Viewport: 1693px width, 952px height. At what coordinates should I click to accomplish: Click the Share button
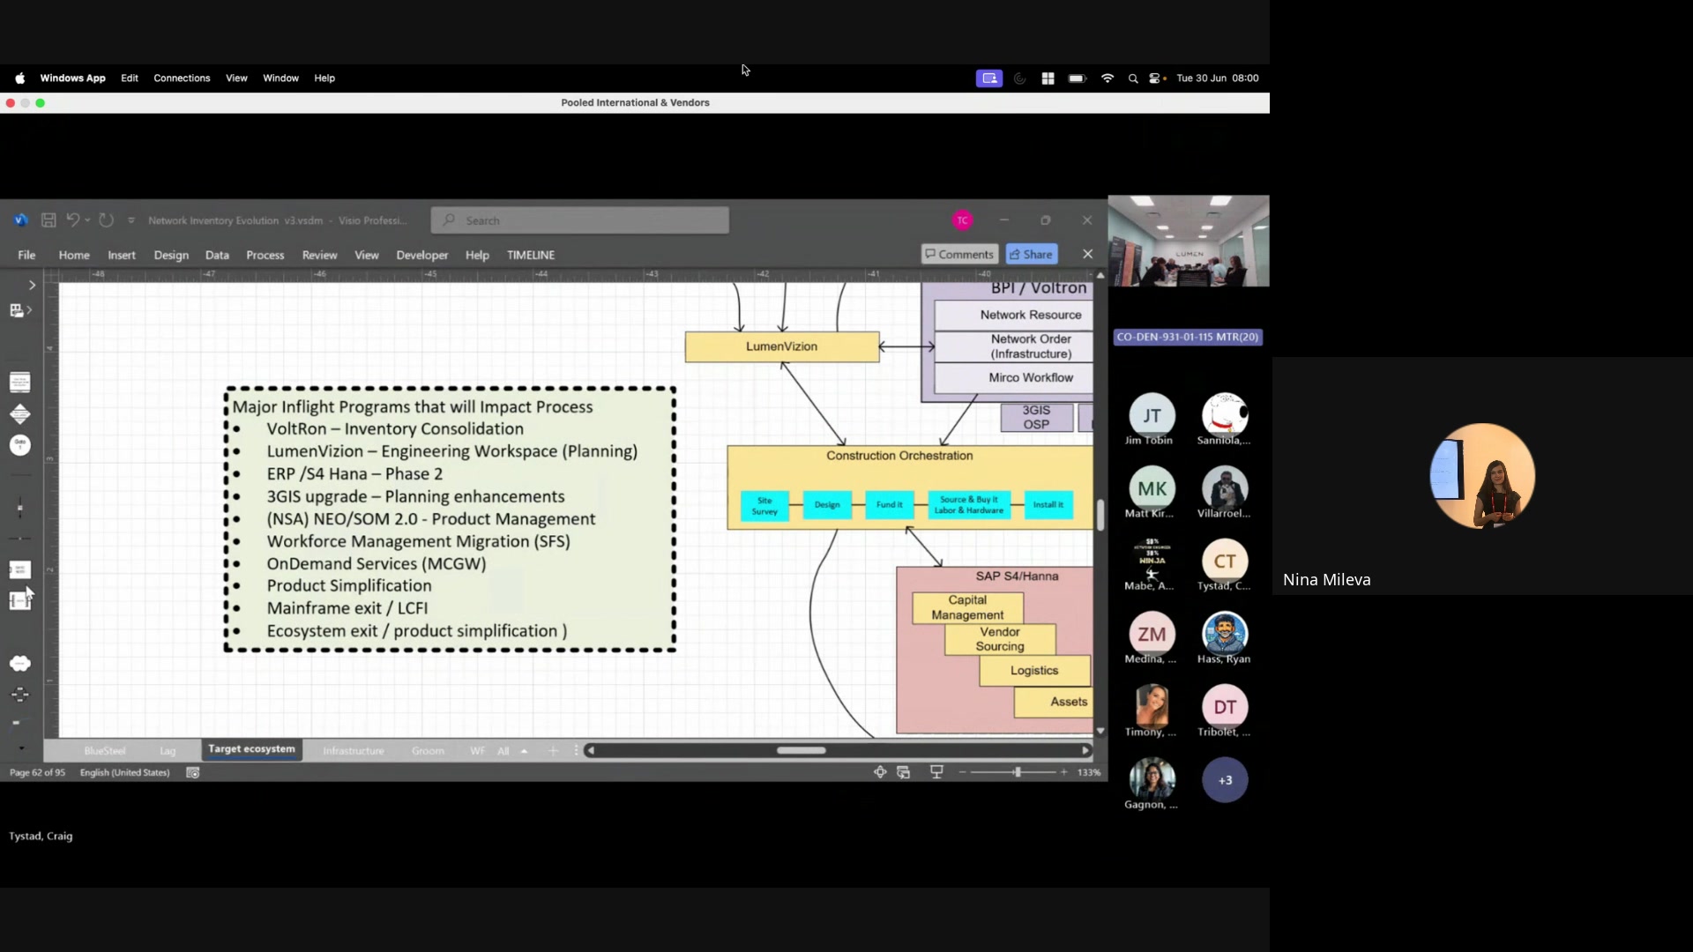pos(1032,254)
